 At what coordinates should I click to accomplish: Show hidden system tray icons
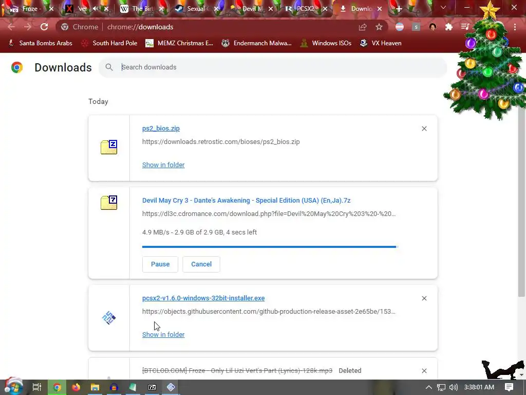click(429, 387)
